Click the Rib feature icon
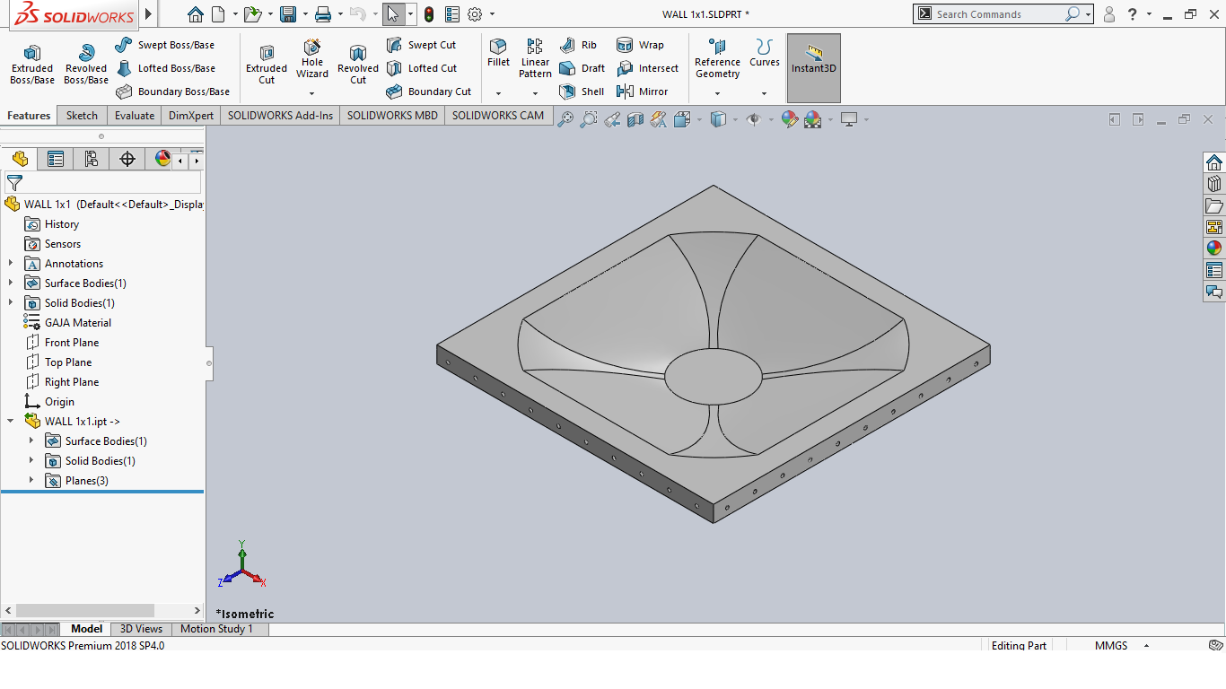 coord(578,45)
